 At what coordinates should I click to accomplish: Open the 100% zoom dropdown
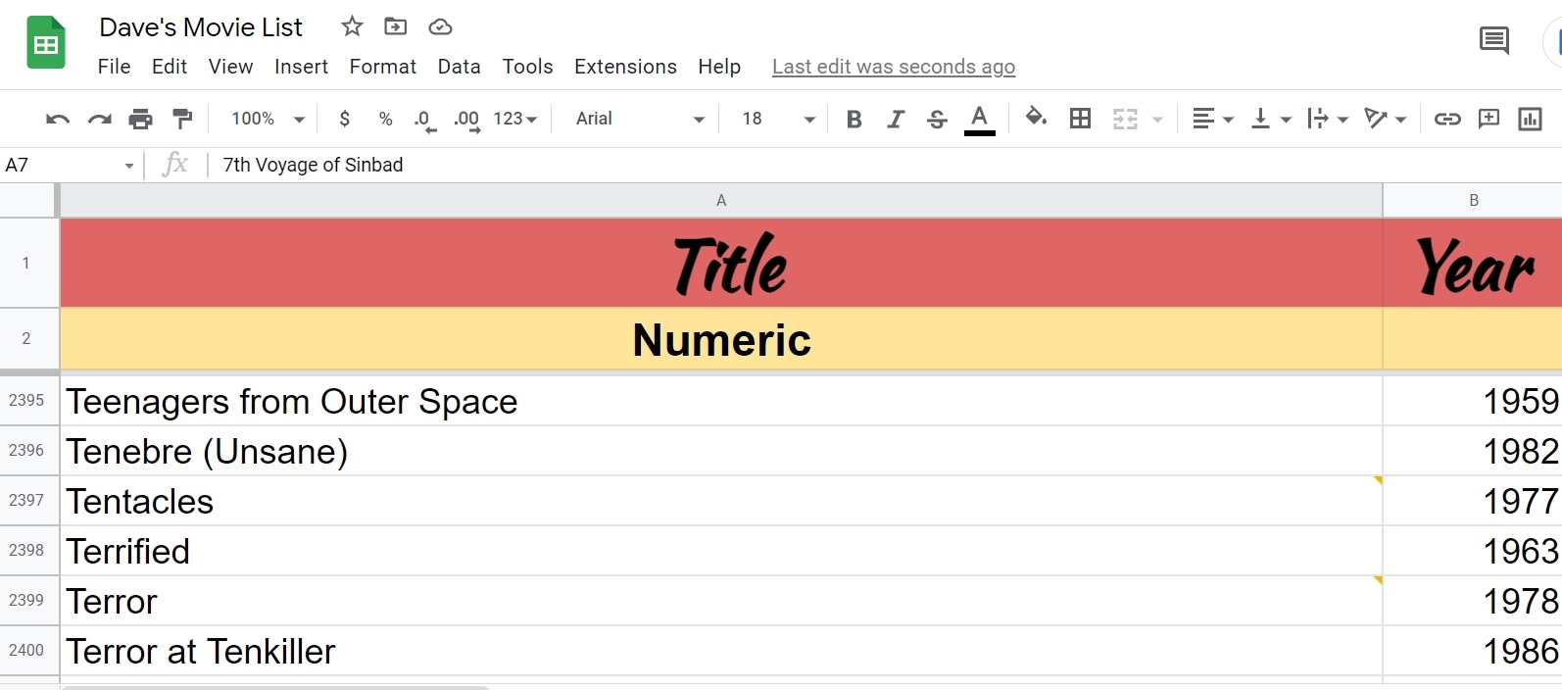(x=268, y=119)
